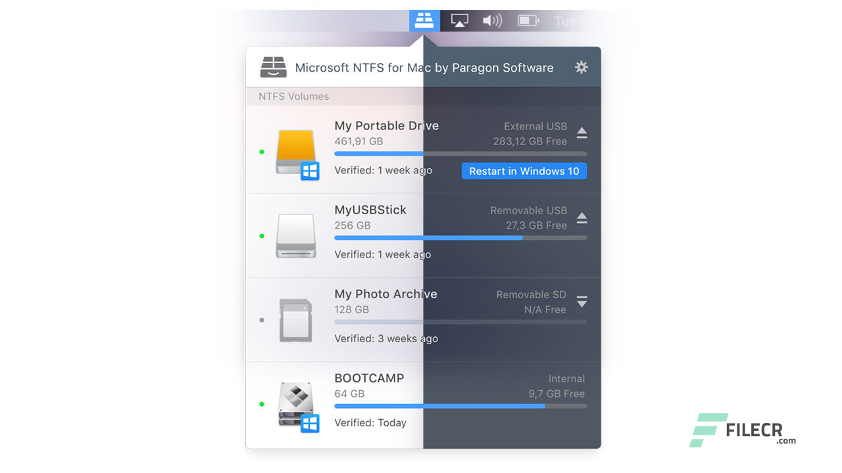Viewport: 842px width, 473px height.
Task: Click 'Removable USB' connection label
Action: coord(529,210)
